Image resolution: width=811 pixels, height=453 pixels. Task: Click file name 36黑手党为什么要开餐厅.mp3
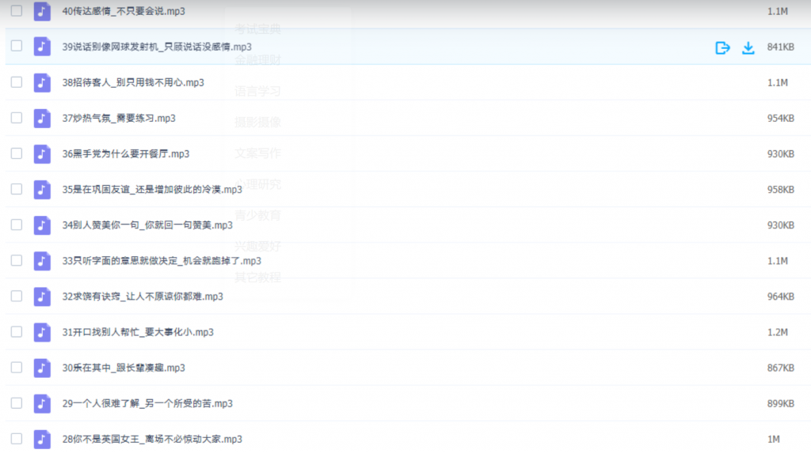pos(126,154)
